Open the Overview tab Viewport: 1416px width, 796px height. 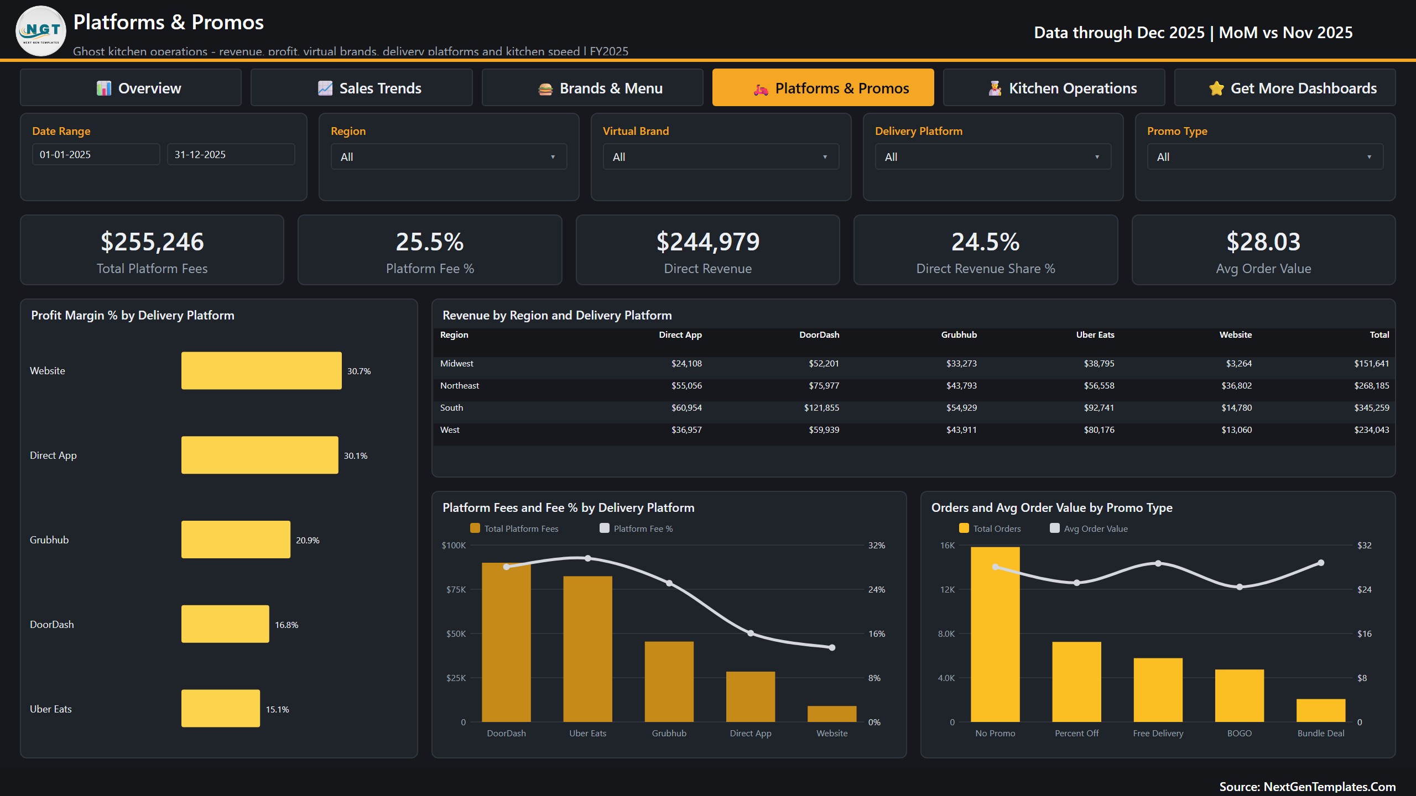tap(131, 87)
